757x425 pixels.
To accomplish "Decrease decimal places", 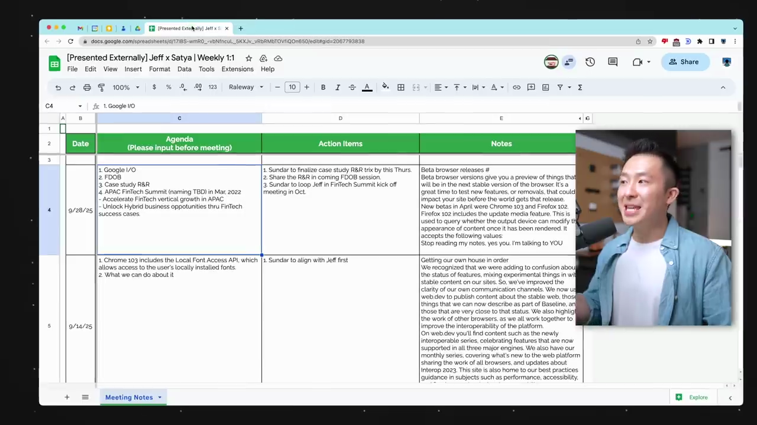I will click(183, 87).
